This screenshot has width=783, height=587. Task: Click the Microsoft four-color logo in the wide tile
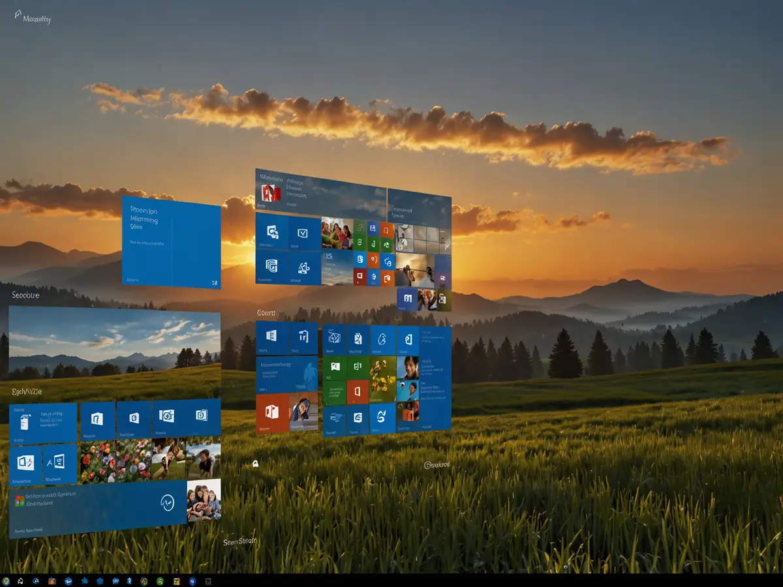pyautogui.click(x=20, y=500)
